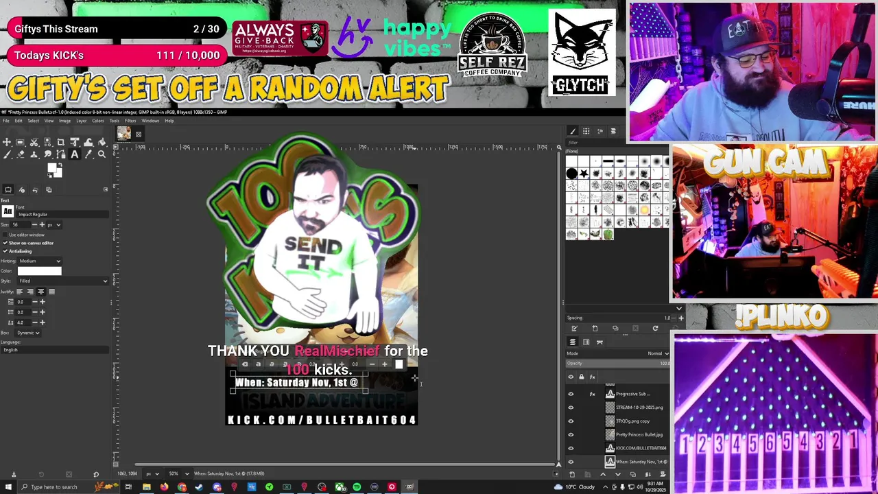Viewport: 878px width, 494px height.
Task: Select the Eraser tool
Action: tap(20, 154)
